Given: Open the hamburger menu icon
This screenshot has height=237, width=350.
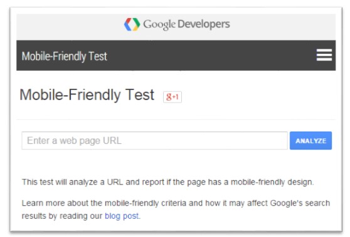Looking at the screenshot, I should click(x=324, y=55).
